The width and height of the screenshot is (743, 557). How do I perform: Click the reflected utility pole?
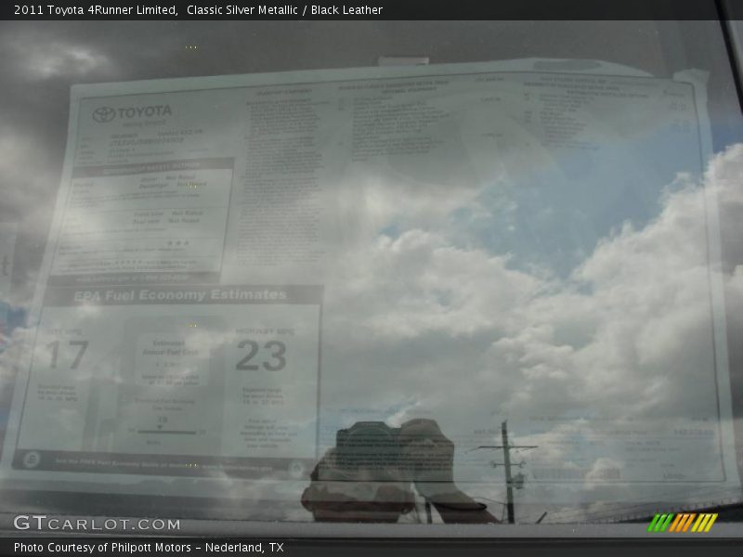508,472
